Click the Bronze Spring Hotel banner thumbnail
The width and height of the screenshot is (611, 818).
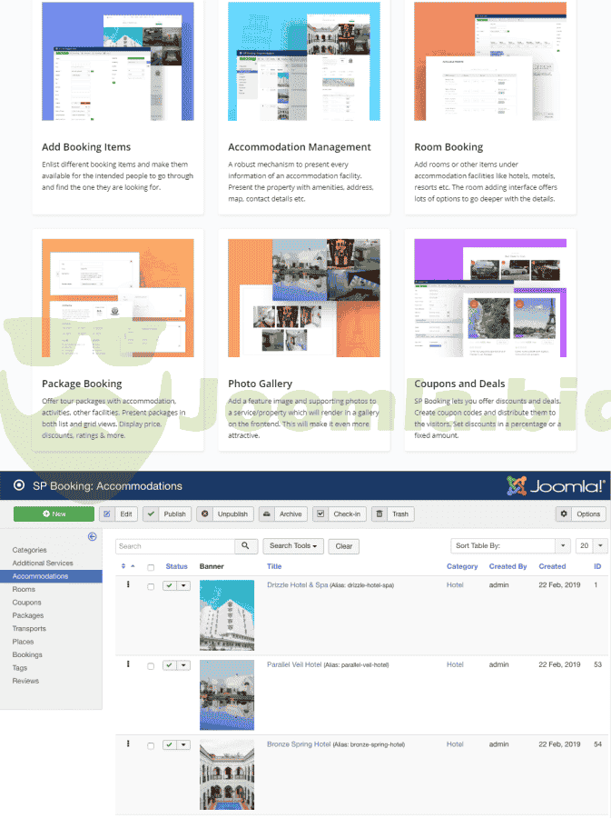[227, 774]
